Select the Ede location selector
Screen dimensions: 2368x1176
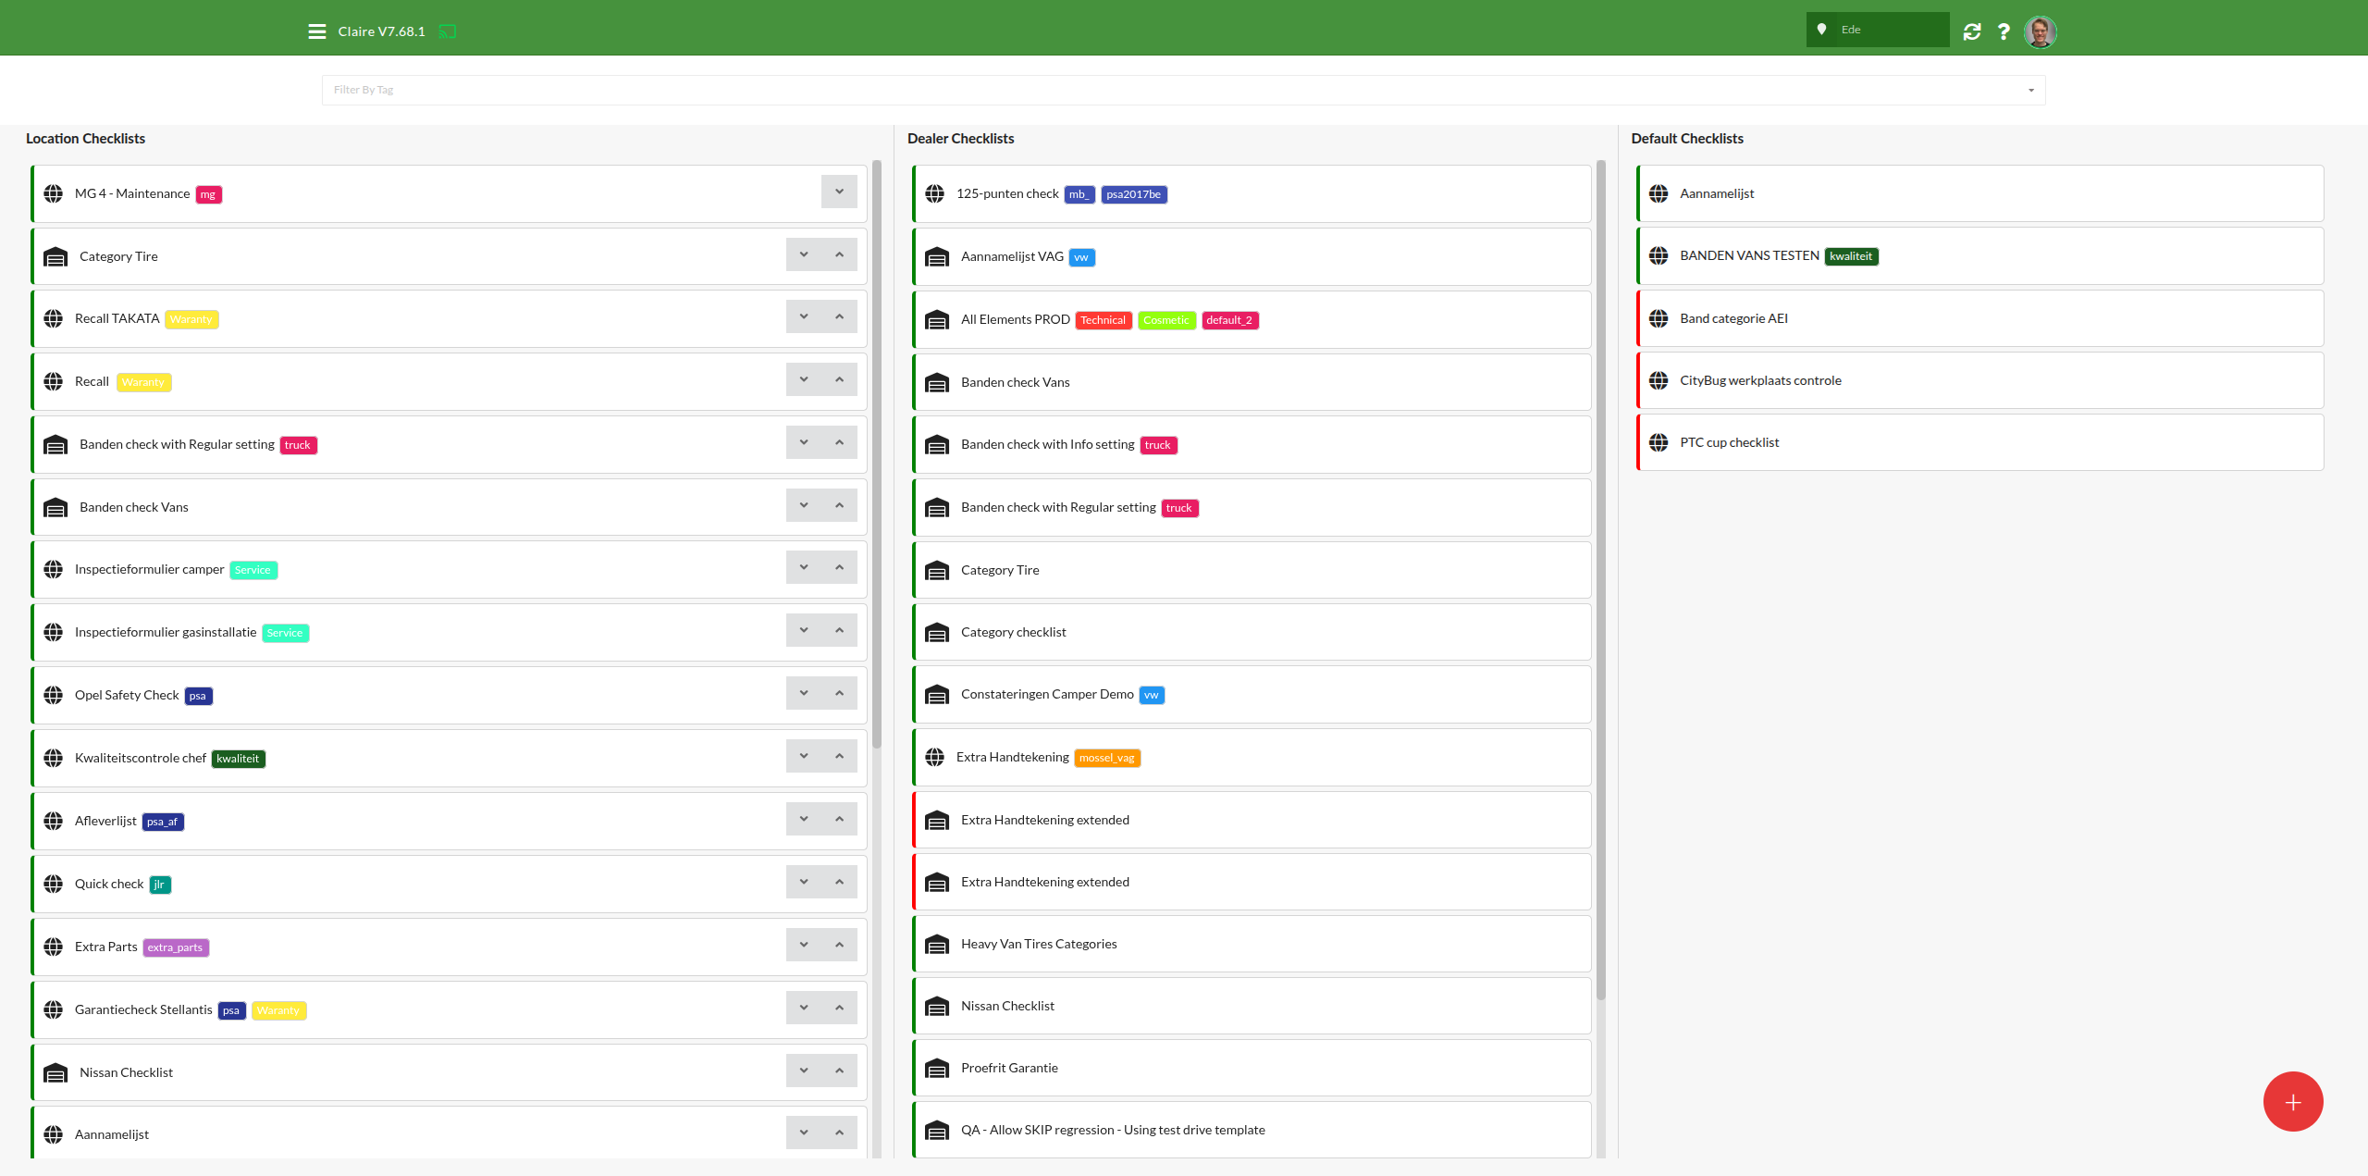(x=1877, y=30)
